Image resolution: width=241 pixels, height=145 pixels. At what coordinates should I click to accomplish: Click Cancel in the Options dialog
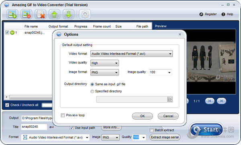click(168, 116)
